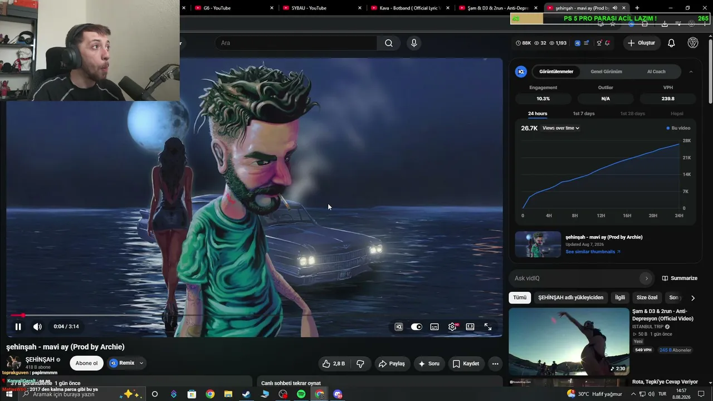Open the vidIQ trophy icon

pyautogui.click(x=599, y=43)
